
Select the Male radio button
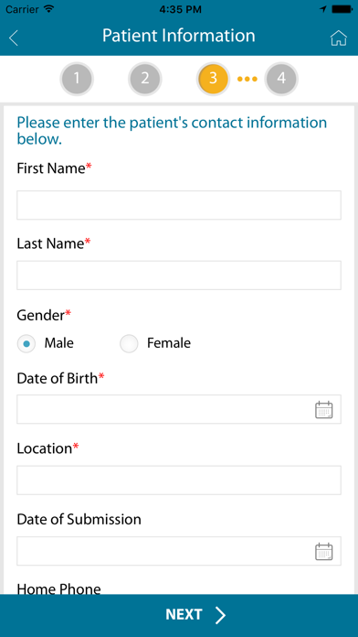point(26,344)
